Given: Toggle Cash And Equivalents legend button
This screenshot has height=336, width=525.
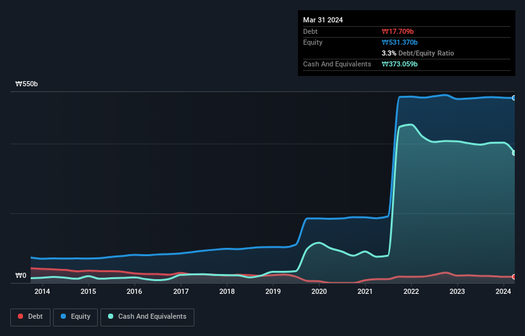Looking at the screenshot, I should [147, 317].
